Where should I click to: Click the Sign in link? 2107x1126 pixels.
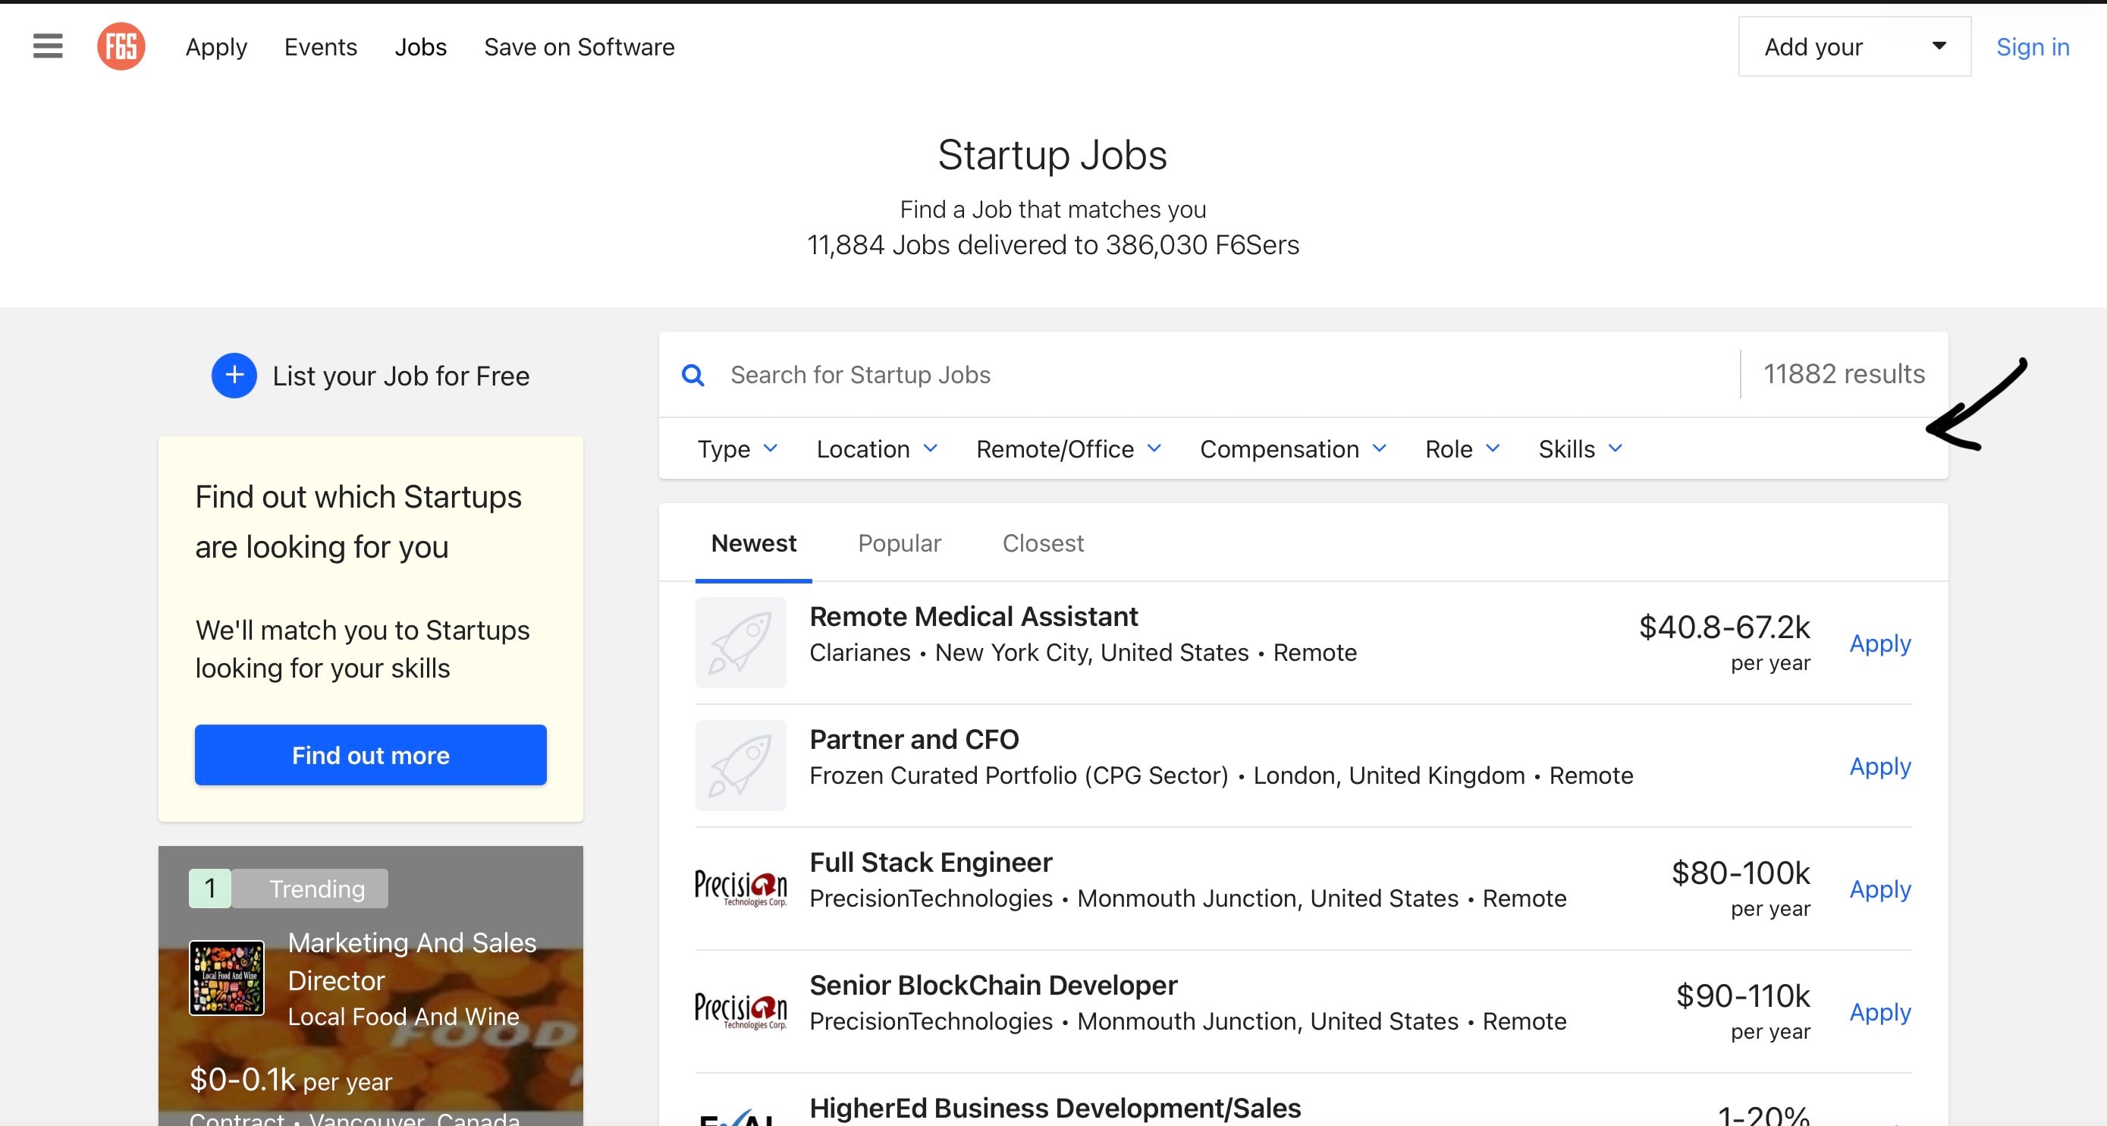(2032, 46)
